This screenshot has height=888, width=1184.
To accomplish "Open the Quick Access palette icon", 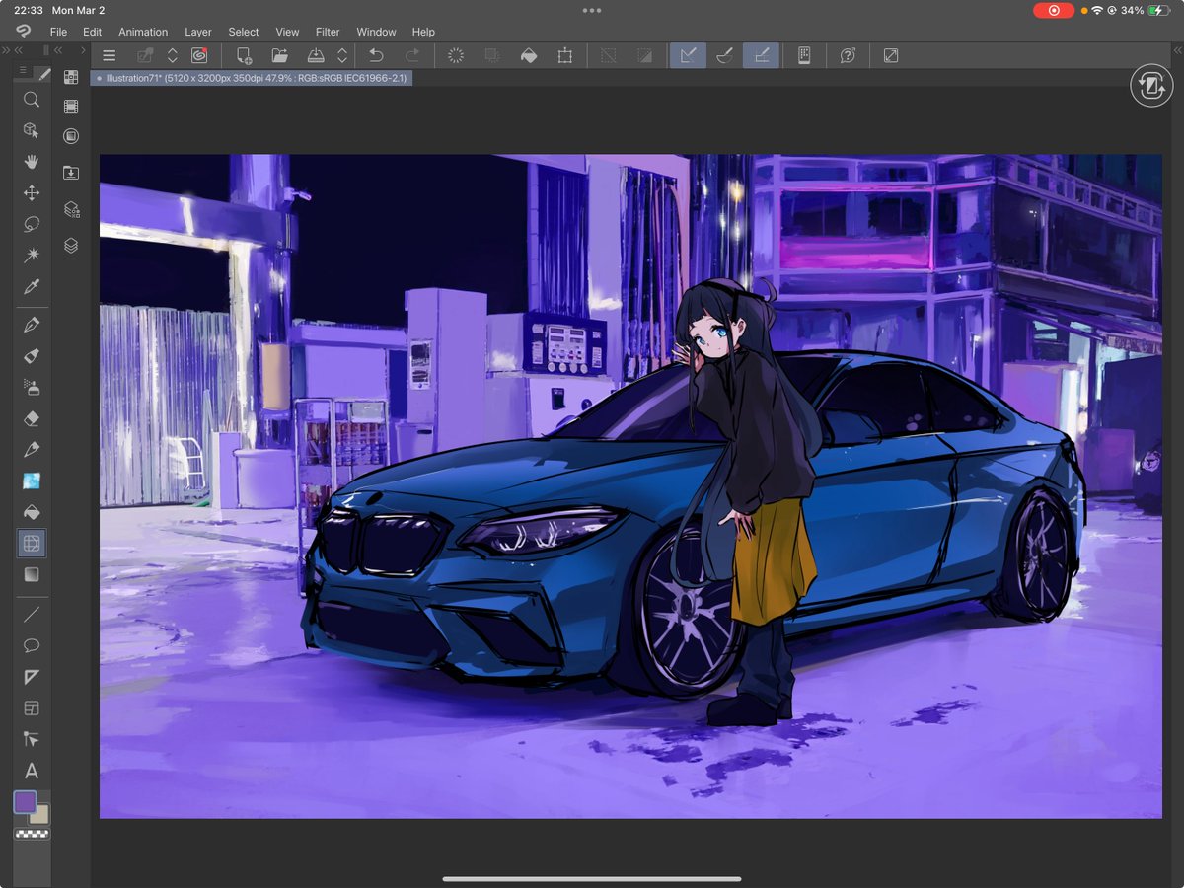I will point(71,77).
